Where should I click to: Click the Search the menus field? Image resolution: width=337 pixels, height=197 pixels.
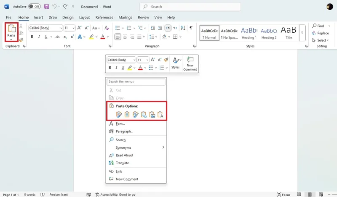tap(136, 81)
